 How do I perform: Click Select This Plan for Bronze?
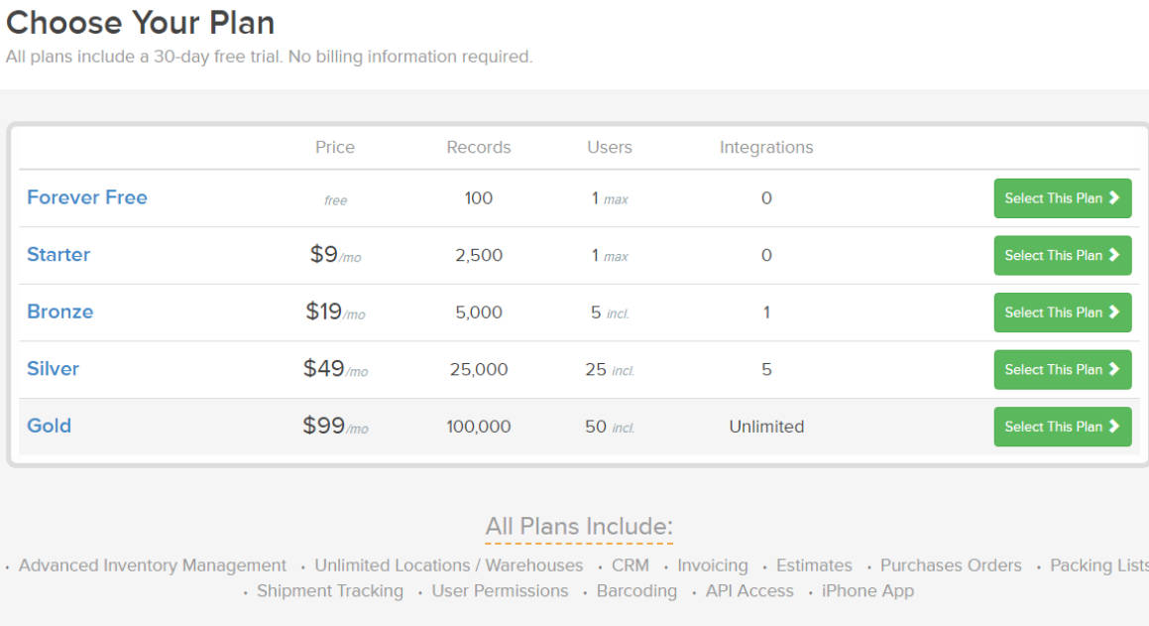click(x=1062, y=313)
